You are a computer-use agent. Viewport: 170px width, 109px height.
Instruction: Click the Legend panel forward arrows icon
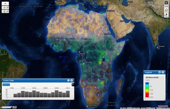tap(159, 72)
